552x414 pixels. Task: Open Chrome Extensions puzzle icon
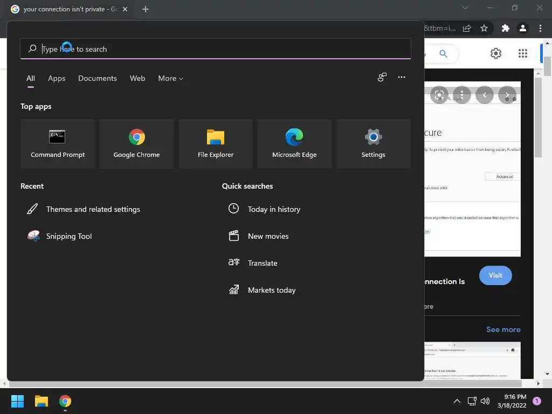coord(506,28)
